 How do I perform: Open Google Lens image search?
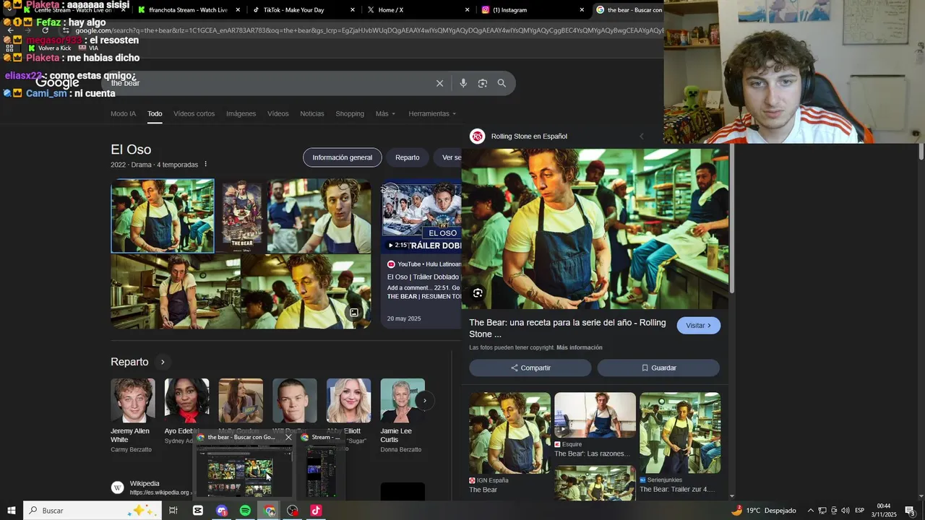pyautogui.click(x=483, y=83)
